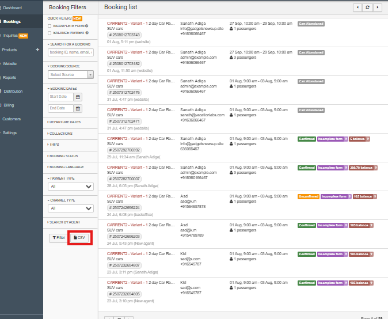Open the End Date calendar picker
388x319 pixels.
tap(78, 108)
